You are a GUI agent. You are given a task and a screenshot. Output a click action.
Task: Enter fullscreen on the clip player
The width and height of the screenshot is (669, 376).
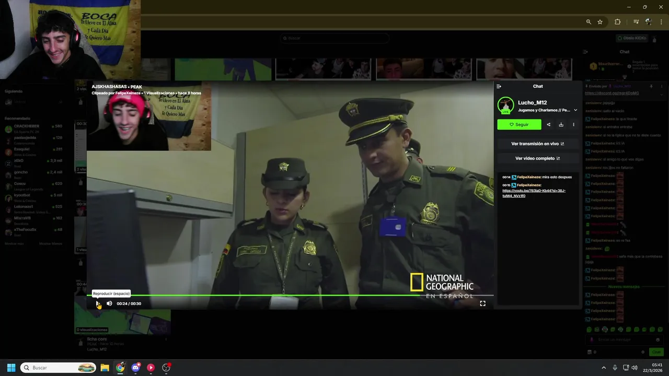tap(482, 303)
